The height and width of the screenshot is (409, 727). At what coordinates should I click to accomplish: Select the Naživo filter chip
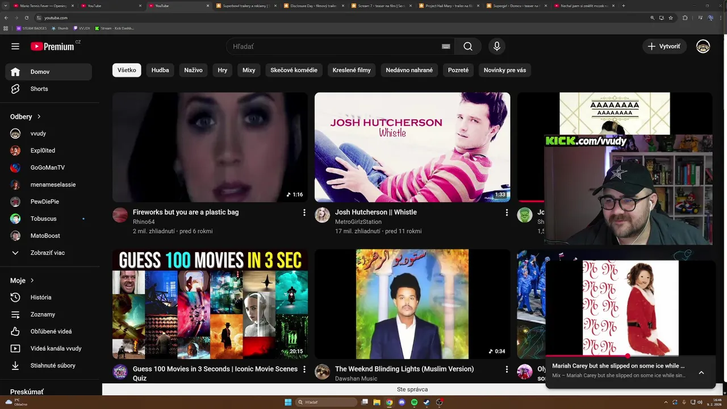pyautogui.click(x=193, y=70)
